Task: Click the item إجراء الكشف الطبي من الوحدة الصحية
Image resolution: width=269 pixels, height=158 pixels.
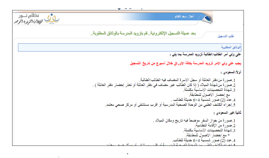Action: [170, 104]
